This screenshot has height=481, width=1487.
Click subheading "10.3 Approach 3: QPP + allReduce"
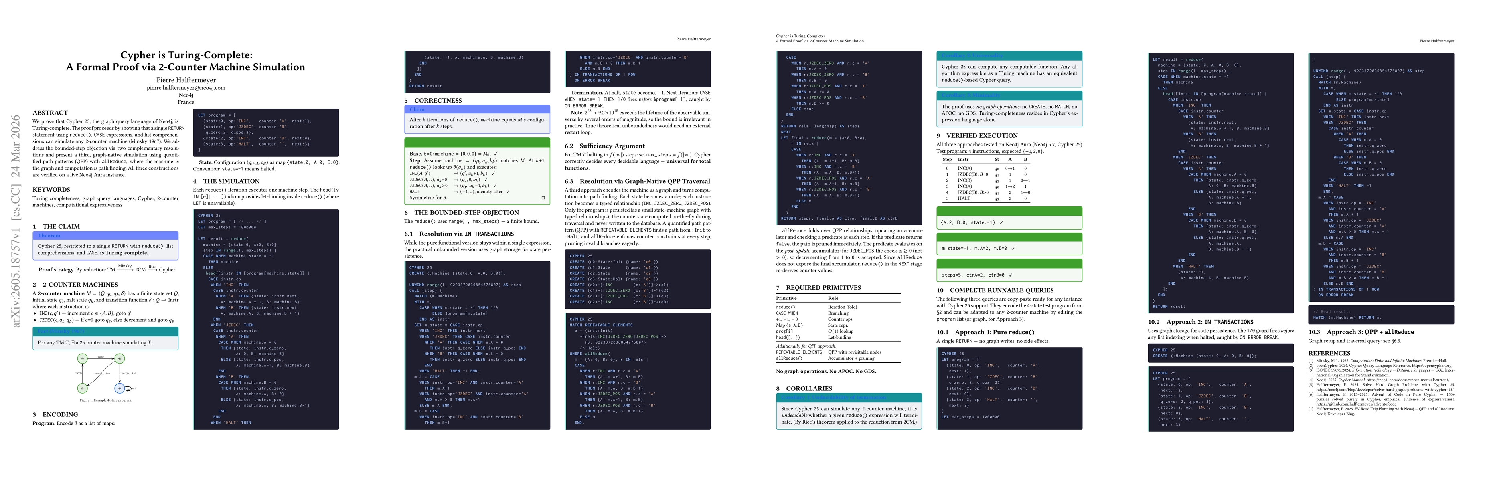click(x=1361, y=332)
